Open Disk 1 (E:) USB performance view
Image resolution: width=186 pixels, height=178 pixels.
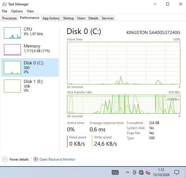point(30,86)
